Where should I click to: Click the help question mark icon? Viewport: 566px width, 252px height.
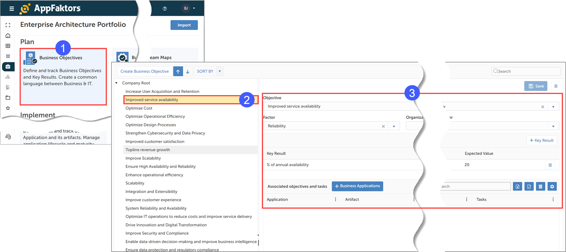click(x=165, y=8)
